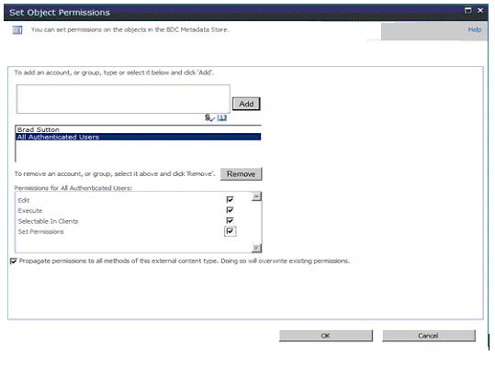Click the Selectable In Clients label
The image size is (495, 366).
coord(48,221)
